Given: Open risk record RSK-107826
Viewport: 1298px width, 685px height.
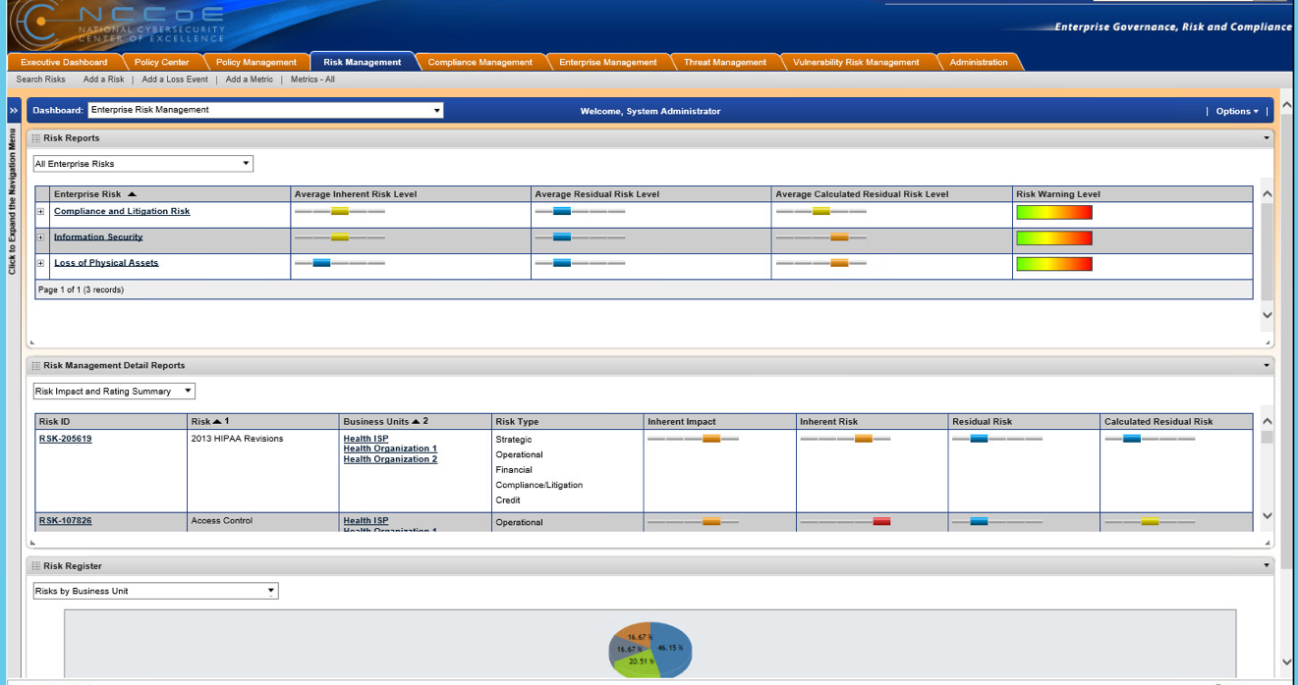Looking at the screenshot, I should [66, 521].
